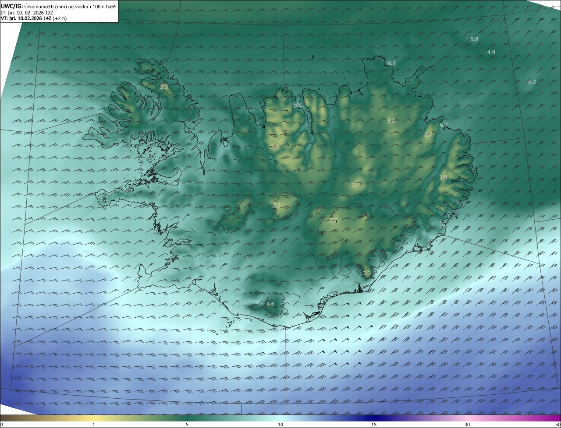Click the 5.8 value northeast of Iceland
Viewport: 561px width, 428px height.
point(474,39)
